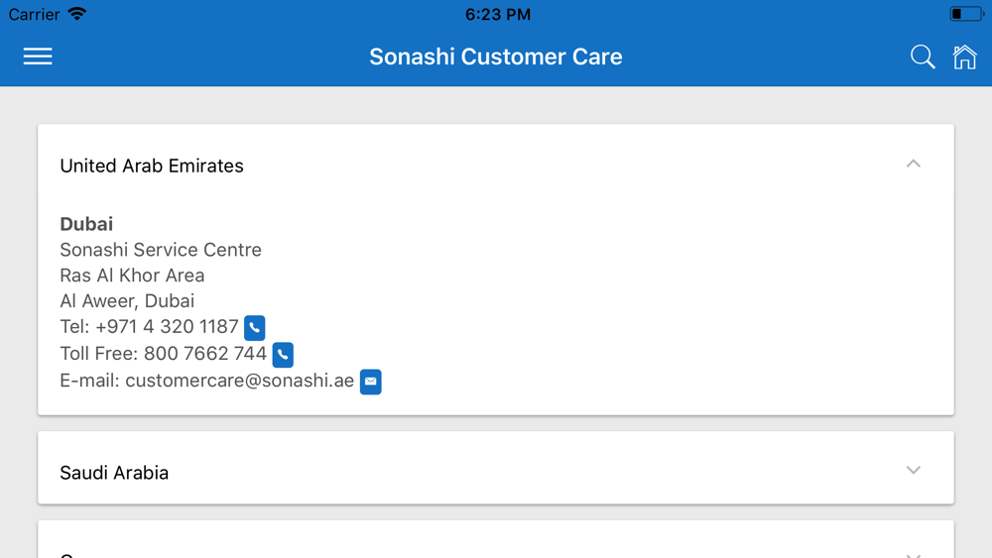Expand the third country section chevron

(x=913, y=555)
